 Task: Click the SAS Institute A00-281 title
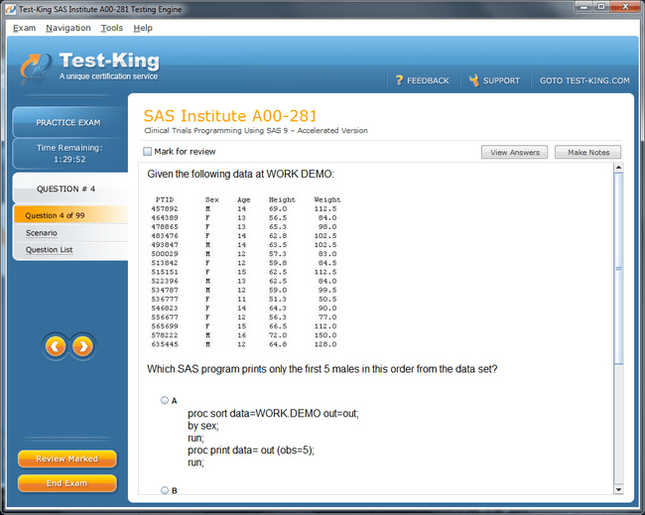pyautogui.click(x=230, y=116)
